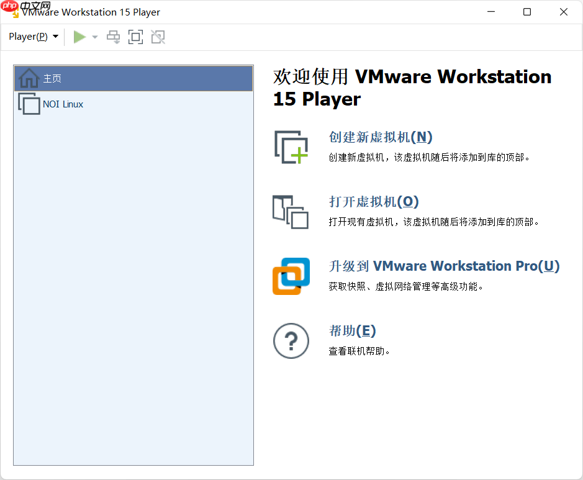Screen dimensions: 583x480
Task: Enter full screen mode via toolbar icon
Action: tap(135, 37)
